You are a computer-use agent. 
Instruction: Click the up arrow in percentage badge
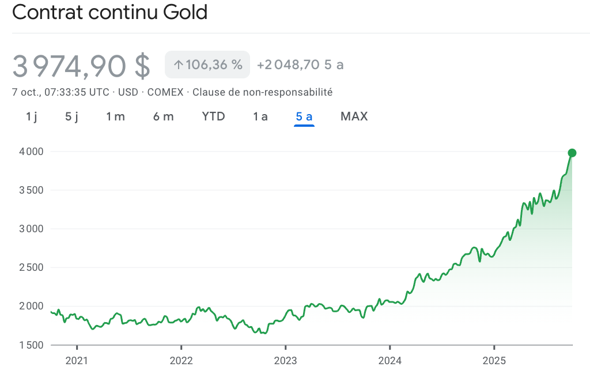[178, 65]
